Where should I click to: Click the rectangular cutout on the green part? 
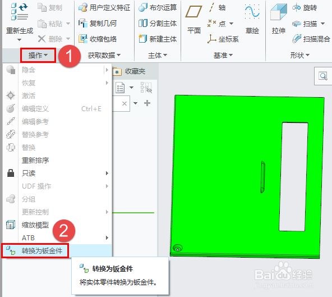tap(293, 177)
